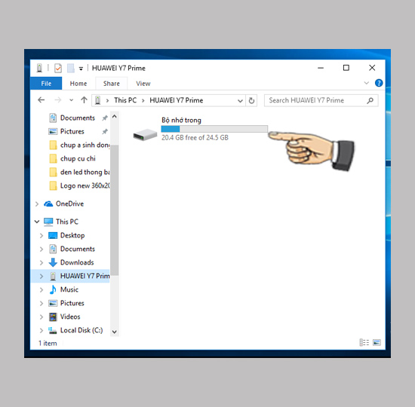
Task: Close the HUAWEI Y7 Prime window
Action: point(372,68)
